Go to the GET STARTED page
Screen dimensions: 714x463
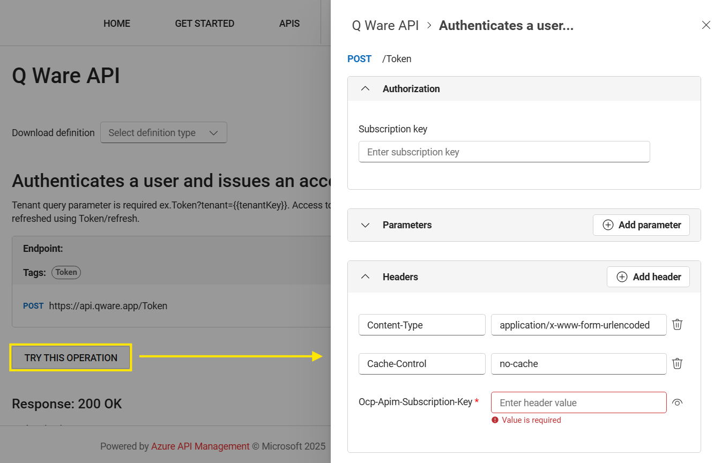tap(204, 24)
